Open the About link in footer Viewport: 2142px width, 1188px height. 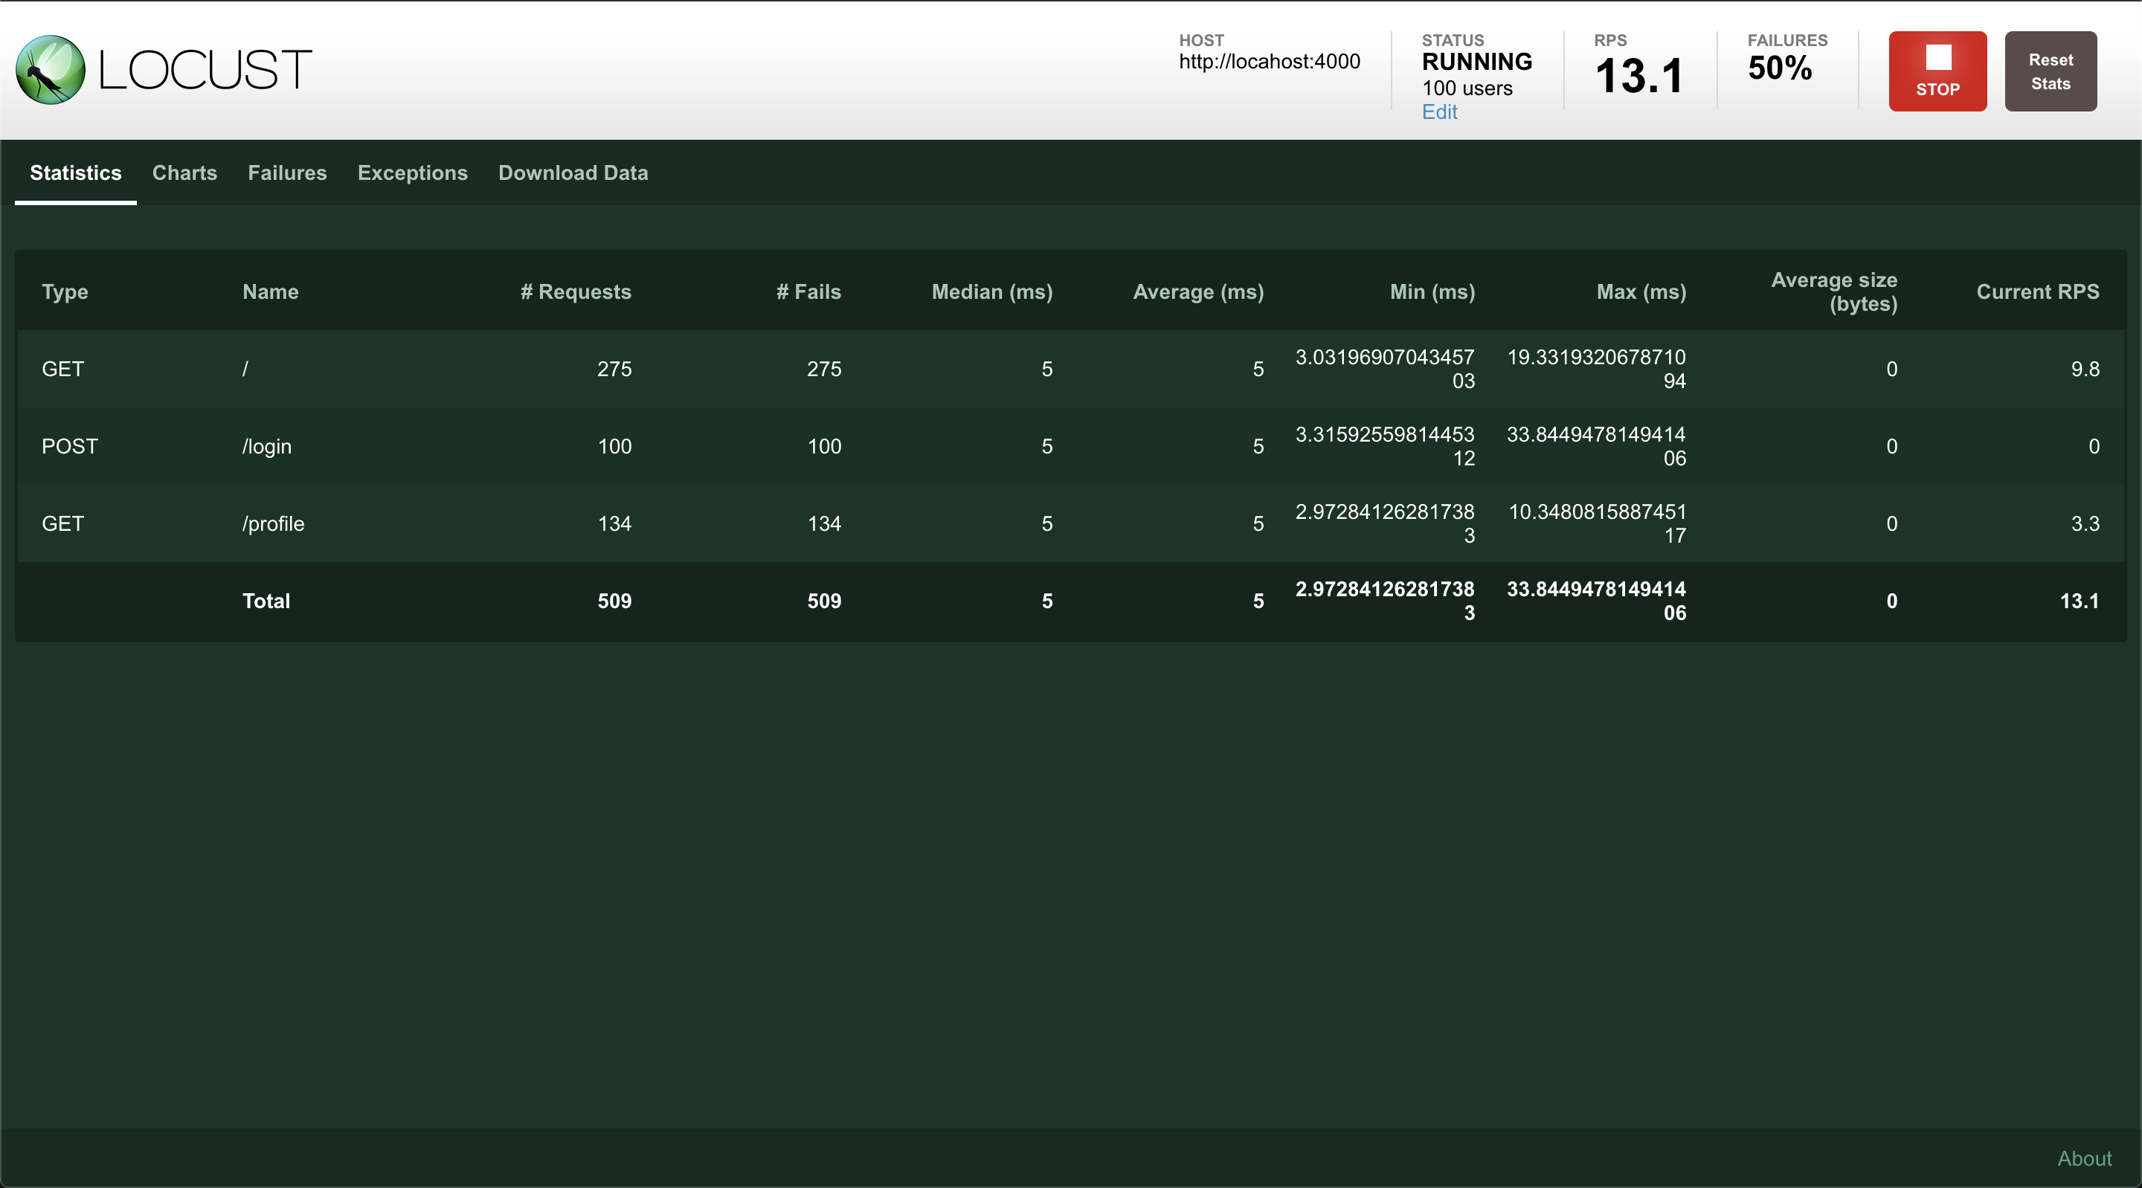(x=2084, y=1158)
